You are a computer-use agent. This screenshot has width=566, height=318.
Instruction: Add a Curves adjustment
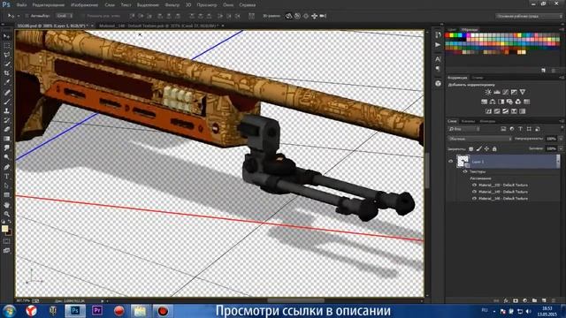pyautogui.click(x=505, y=92)
